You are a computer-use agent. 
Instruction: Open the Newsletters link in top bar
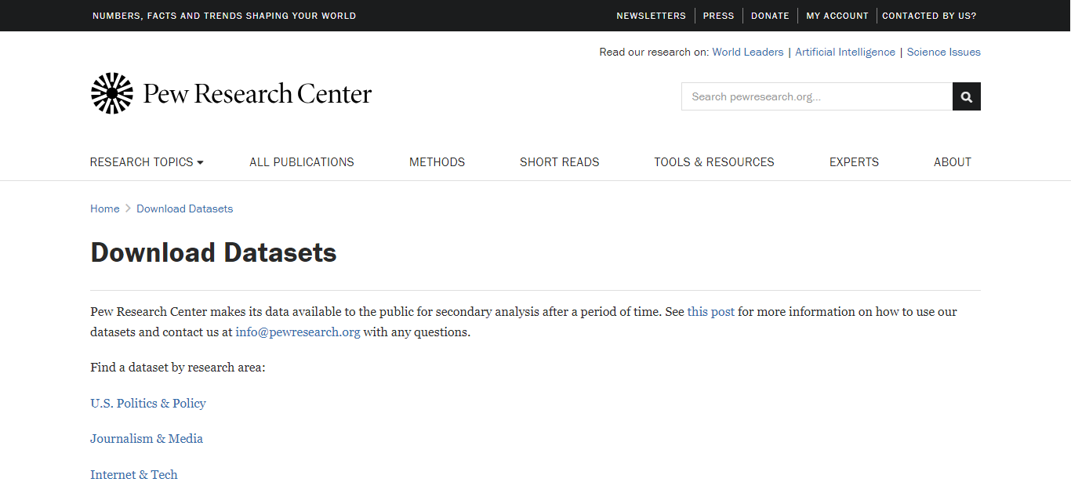point(651,16)
